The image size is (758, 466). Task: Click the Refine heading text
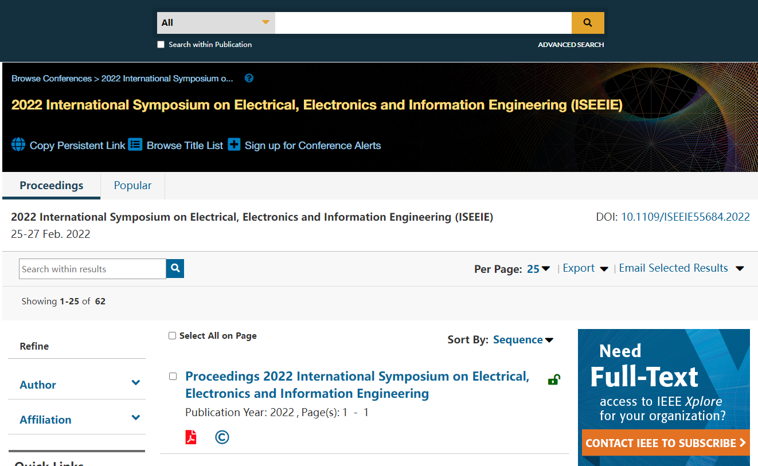(x=34, y=346)
